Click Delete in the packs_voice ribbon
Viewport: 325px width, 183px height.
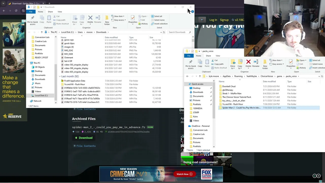click(248, 63)
